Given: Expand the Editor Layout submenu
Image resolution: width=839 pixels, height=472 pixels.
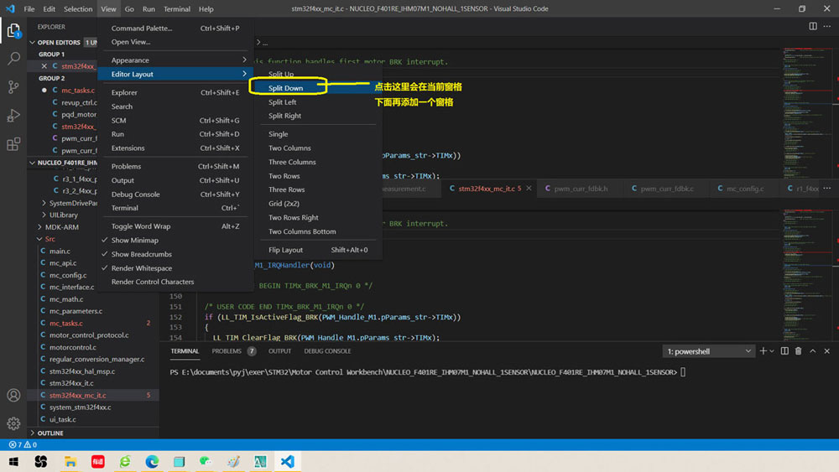Looking at the screenshot, I should pos(175,74).
